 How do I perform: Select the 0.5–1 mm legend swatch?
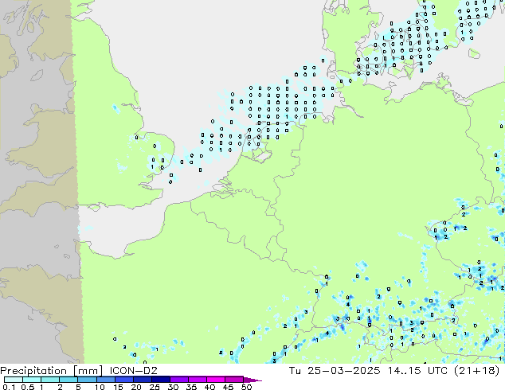pos(32,380)
